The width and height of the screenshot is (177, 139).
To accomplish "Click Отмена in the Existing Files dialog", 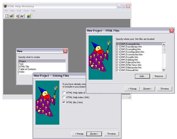I will pyautogui.click(x=112, y=134).
